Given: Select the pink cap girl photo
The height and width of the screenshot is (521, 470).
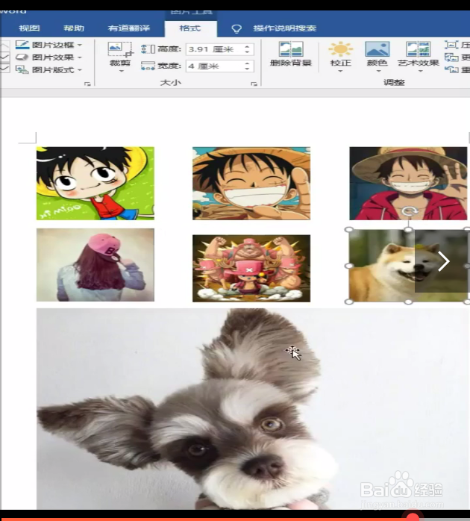Looking at the screenshot, I should [x=95, y=265].
